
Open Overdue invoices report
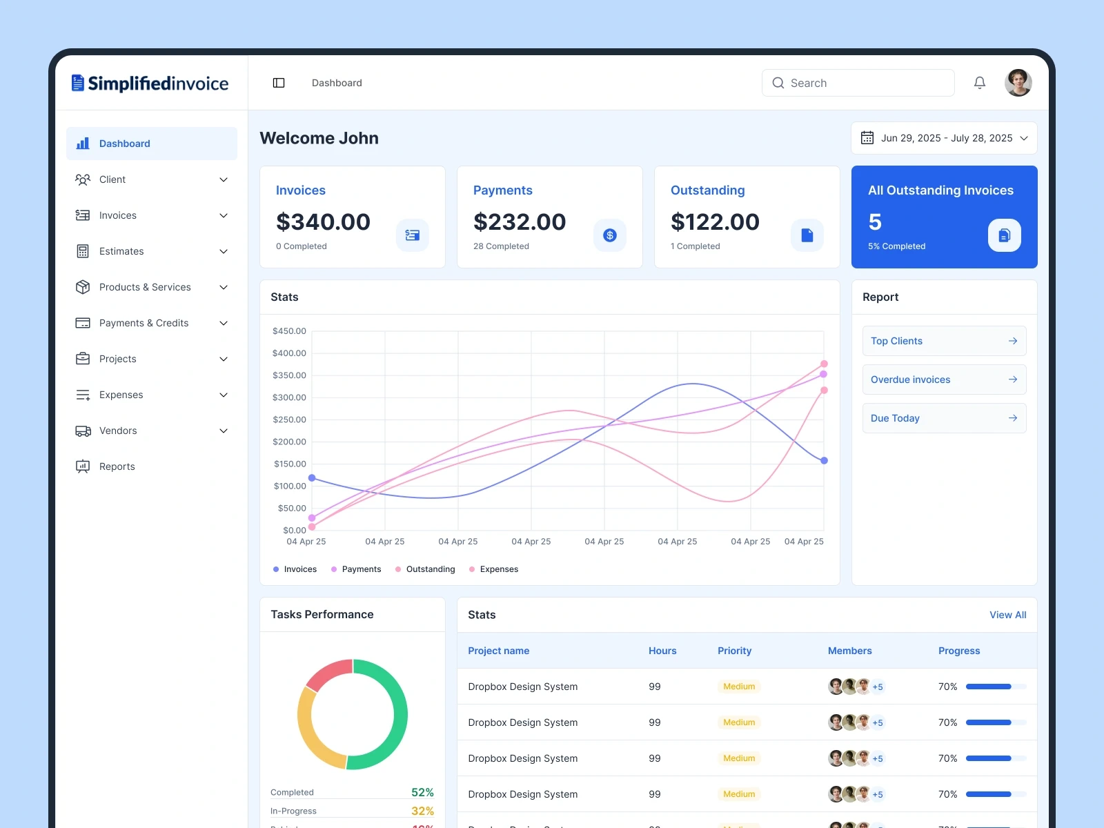point(944,379)
